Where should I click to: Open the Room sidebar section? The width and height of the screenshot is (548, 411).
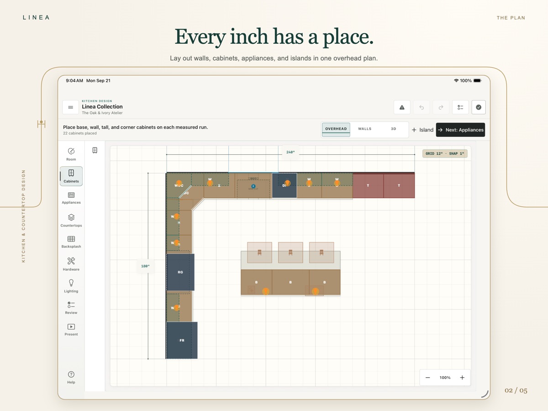71,154
